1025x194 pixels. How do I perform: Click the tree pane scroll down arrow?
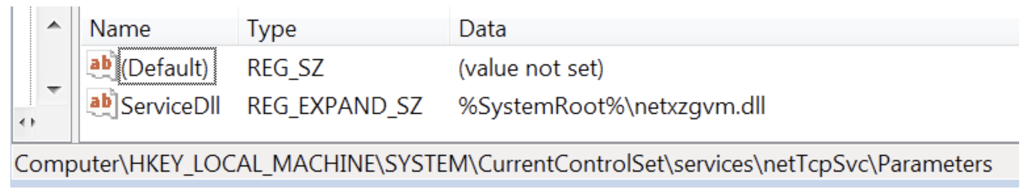click(x=54, y=89)
